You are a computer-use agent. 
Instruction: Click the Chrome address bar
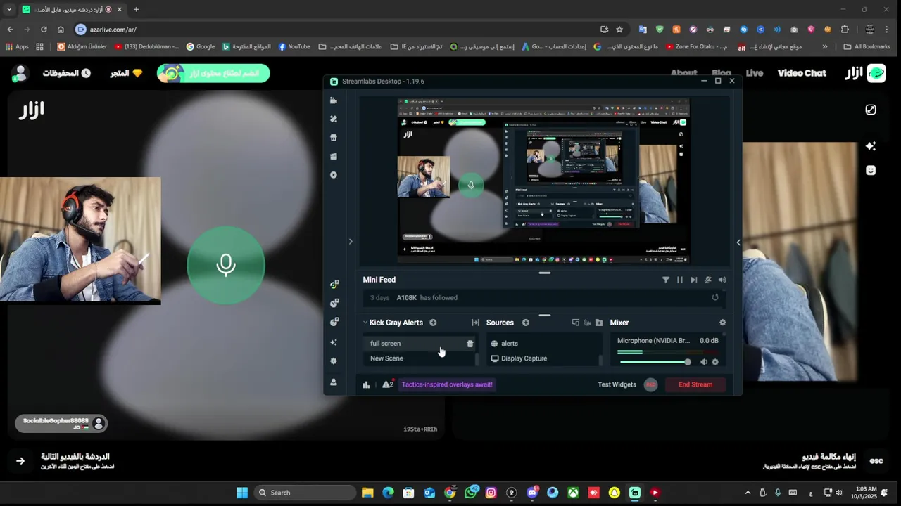338,30
